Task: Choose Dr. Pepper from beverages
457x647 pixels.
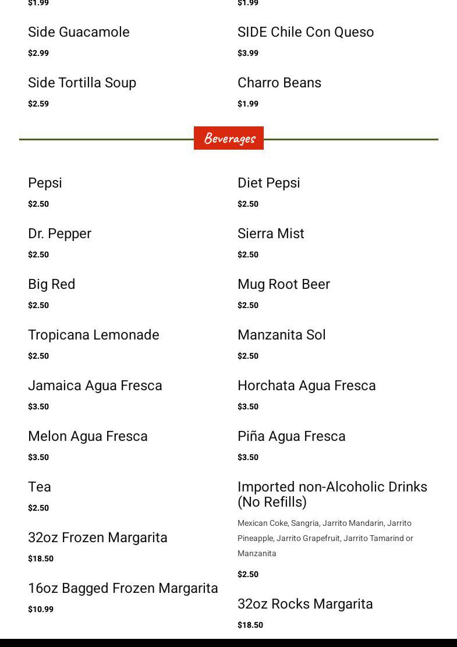Action: point(60,234)
